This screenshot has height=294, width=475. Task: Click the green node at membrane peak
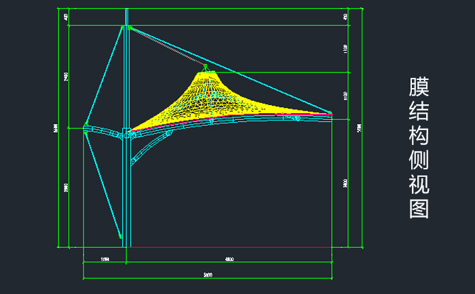coord(205,67)
